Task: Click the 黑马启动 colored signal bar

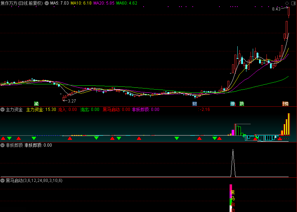Action: 231,198
